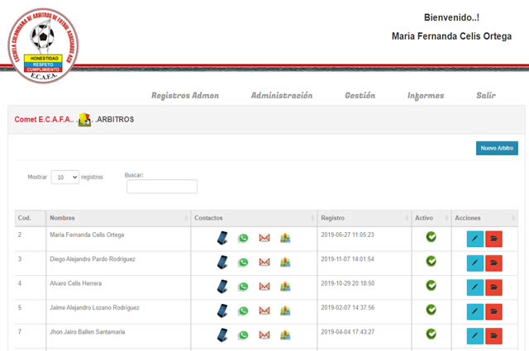Open the Mostrar registros count dropdown
Viewport: 529px width, 351px height.
(64, 178)
